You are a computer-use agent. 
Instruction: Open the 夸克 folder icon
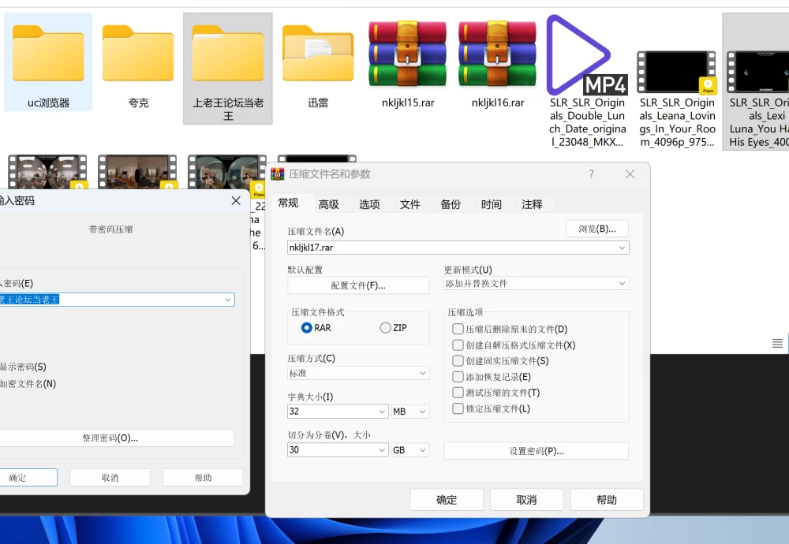click(138, 54)
